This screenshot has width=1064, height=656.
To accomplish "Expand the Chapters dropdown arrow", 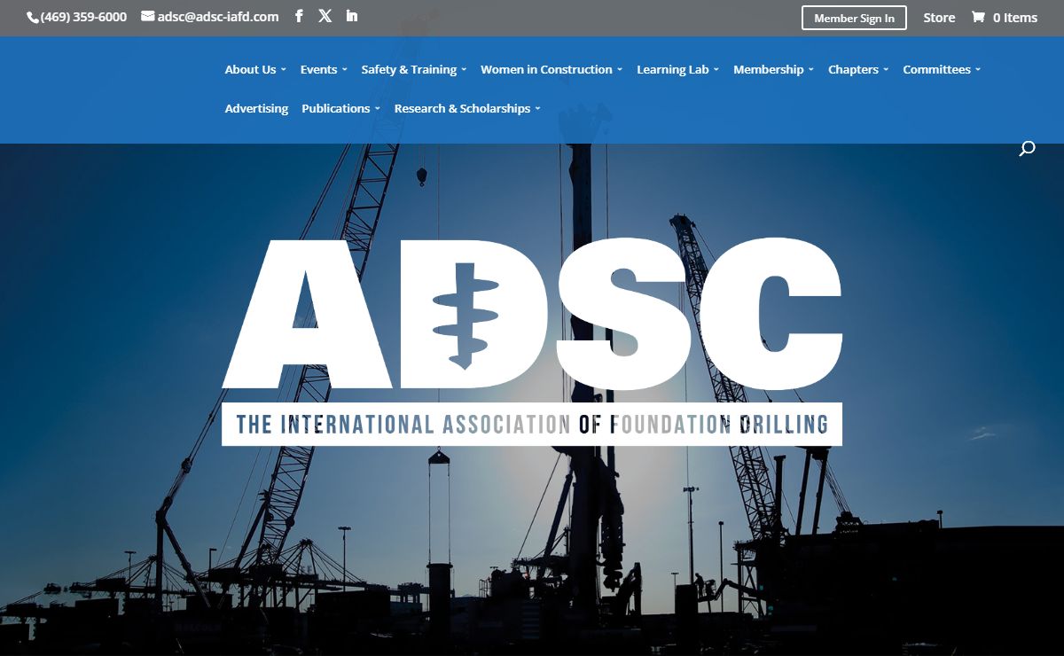I will point(885,70).
